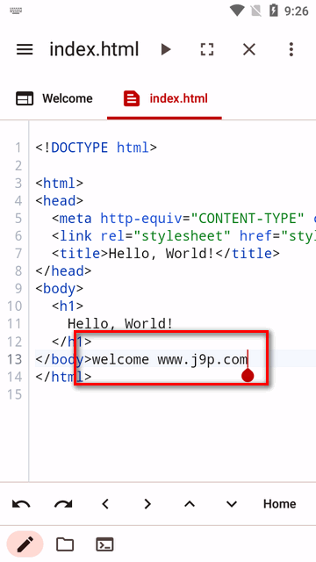Click the closing head tag on line 8
Viewport: 316px width, 562px height.
63,270
